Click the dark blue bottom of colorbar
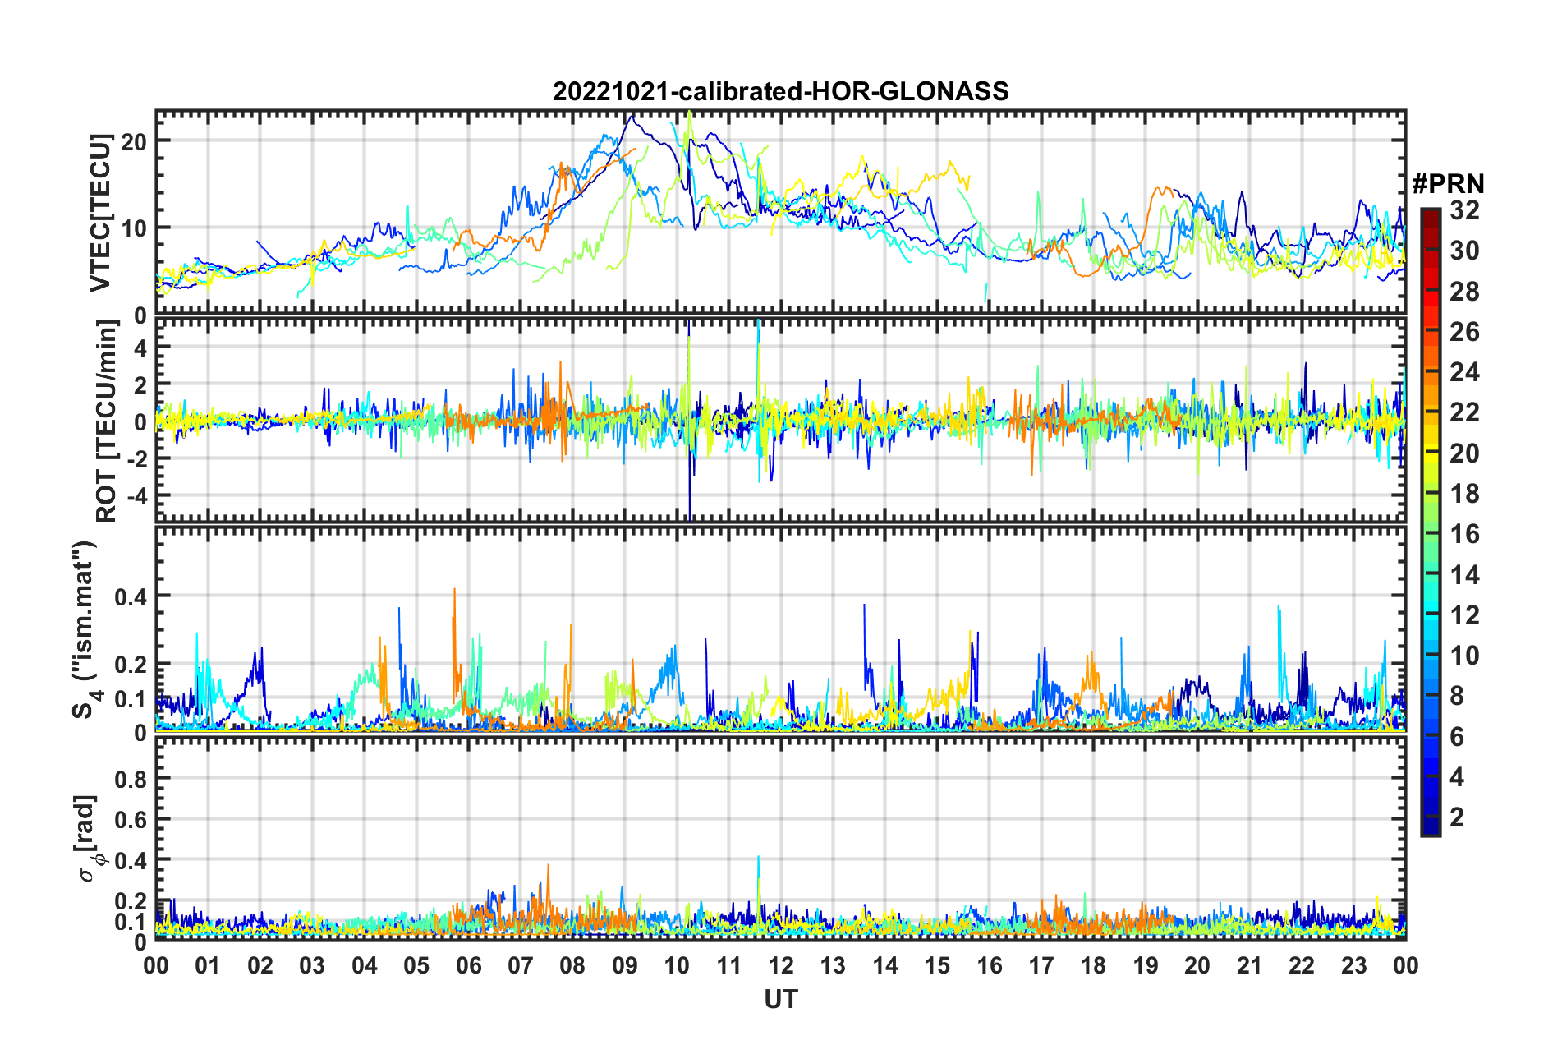Screen dimensions: 1562x1045 (1430, 826)
